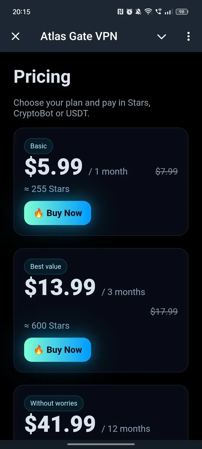Tap the Basic plan badge

click(38, 146)
